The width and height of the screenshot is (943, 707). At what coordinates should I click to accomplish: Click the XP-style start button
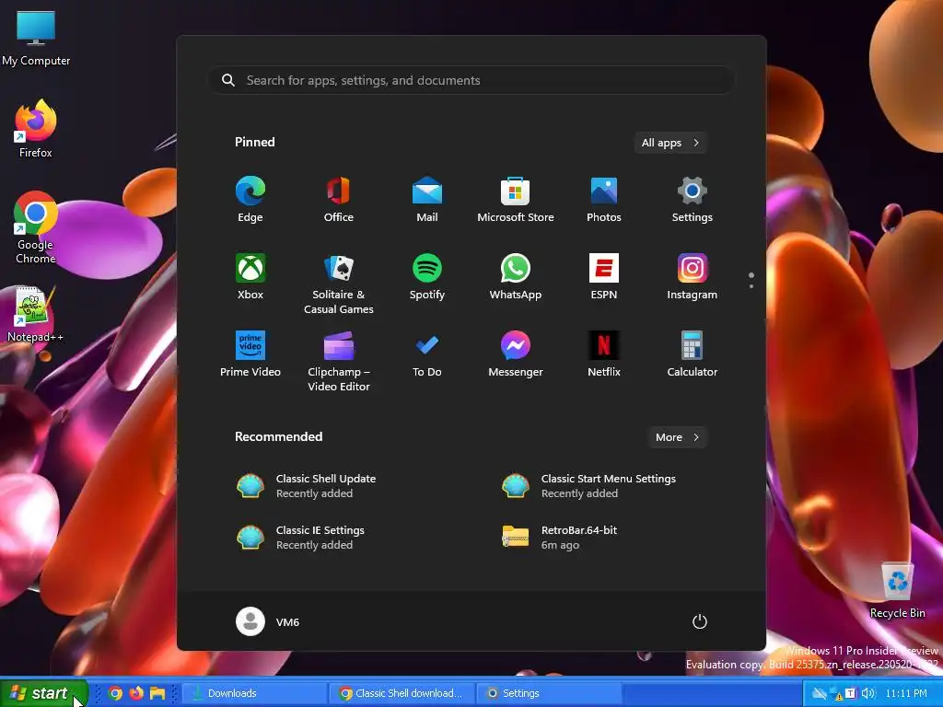[44, 693]
